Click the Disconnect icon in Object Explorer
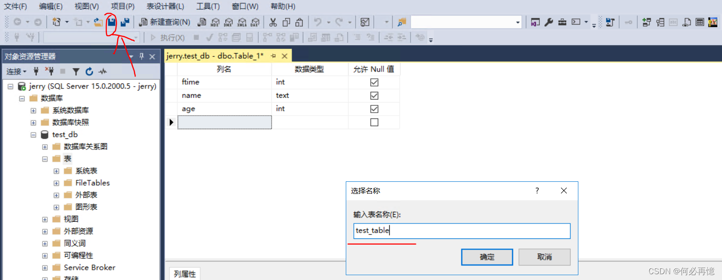The width and height of the screenshot is (722, 280). coord(49,72)
